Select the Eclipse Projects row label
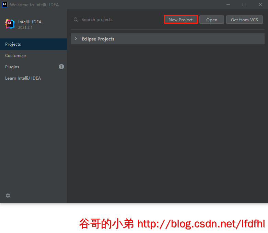 [98, 39]
